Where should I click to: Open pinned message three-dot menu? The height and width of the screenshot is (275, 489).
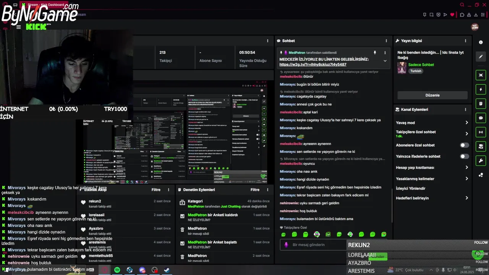pos(385,53)
